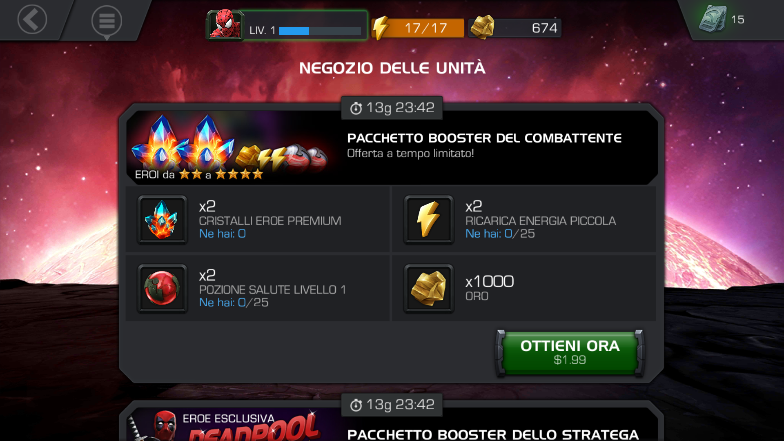
Task: Tap the second offer countdown timer
Action: point(392,405)
